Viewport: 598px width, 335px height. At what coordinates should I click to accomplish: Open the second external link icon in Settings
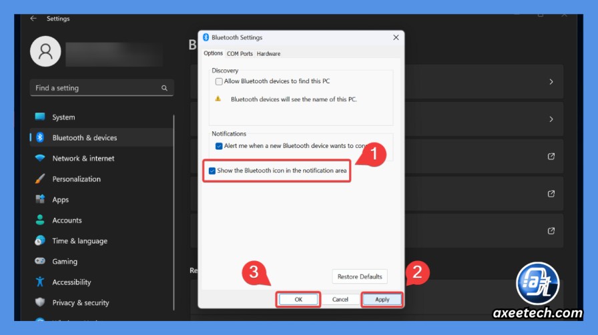click(x=551, y=194)
